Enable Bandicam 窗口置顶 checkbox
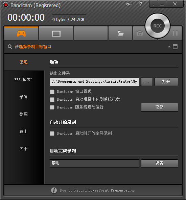Screen dimensions: 186x200 tap(52, 92)
